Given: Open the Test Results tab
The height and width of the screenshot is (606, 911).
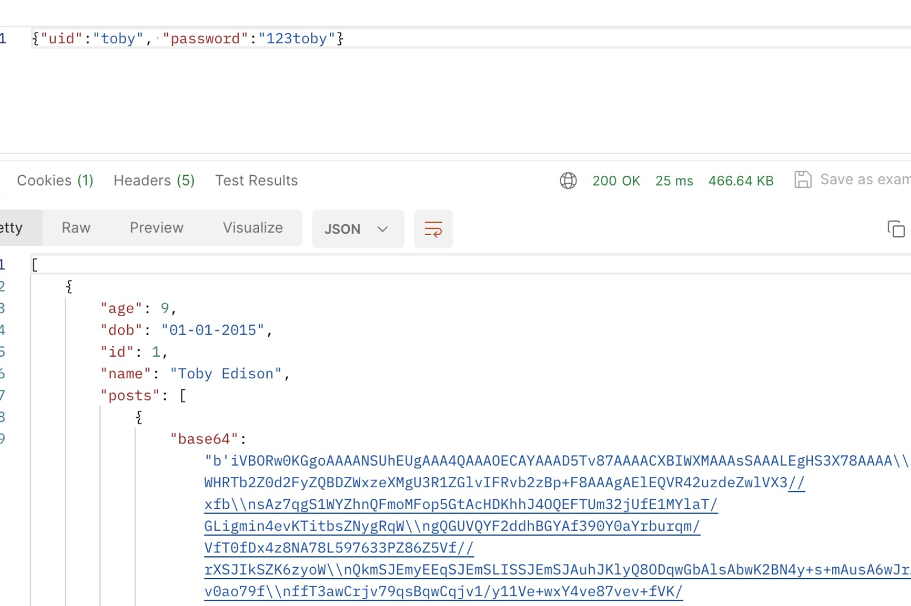Looking at the screenshot, I should click(x=256, y=181).
